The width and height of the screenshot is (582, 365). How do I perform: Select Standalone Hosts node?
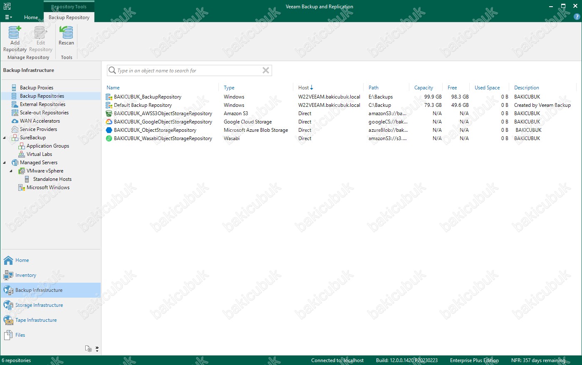(x=52, y=179)
